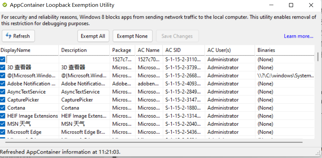The height and width of the screenshot is (158, 322).
Task: Click the app icon in title bar
Action: pyautogui.click(x=5, y=5)
